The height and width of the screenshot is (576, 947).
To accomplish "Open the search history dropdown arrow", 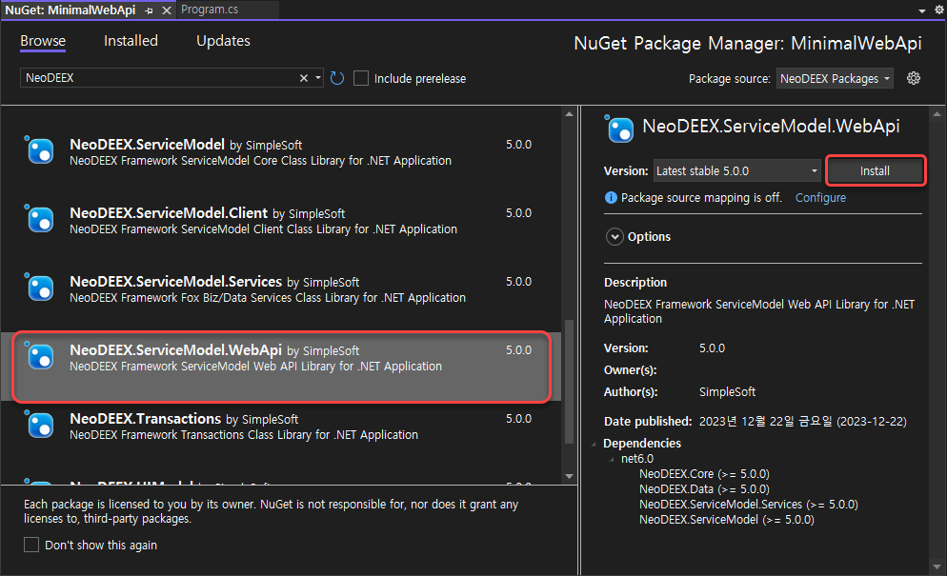I will tap(317, 78).
